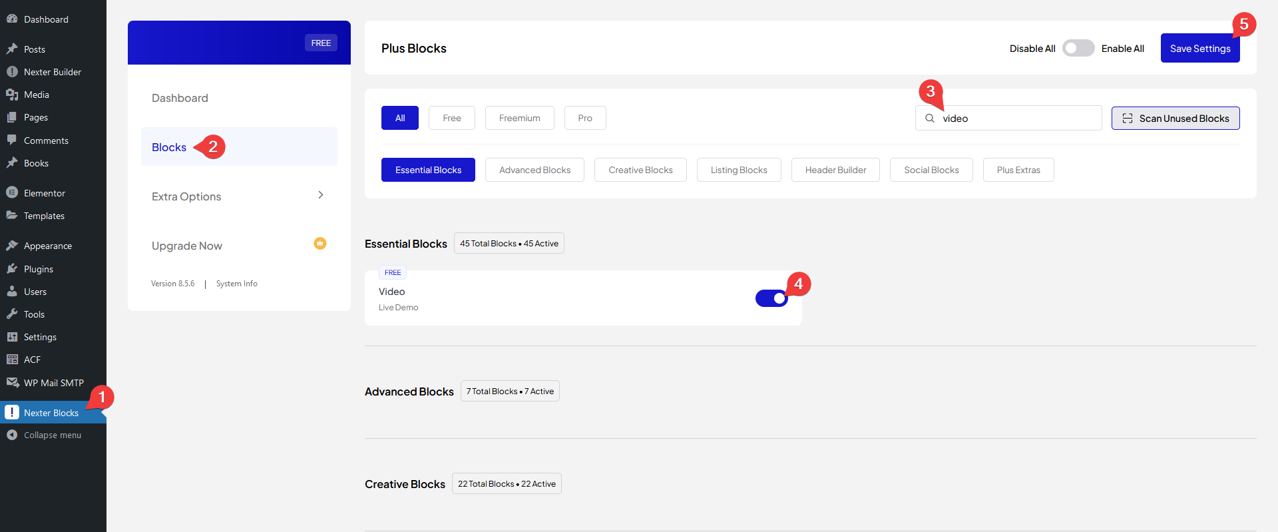Open the Video block Live Demo link

point(398,308)
